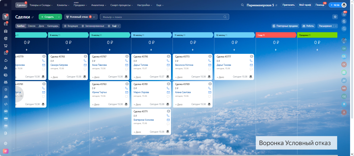Open the checkbox tasks icon in the left sidebar
Screen dimensions: 354x156
point(6,53)
